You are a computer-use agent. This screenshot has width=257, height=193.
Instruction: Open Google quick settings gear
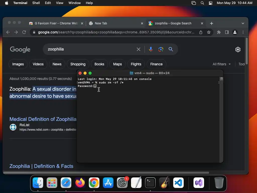point(238,50)
